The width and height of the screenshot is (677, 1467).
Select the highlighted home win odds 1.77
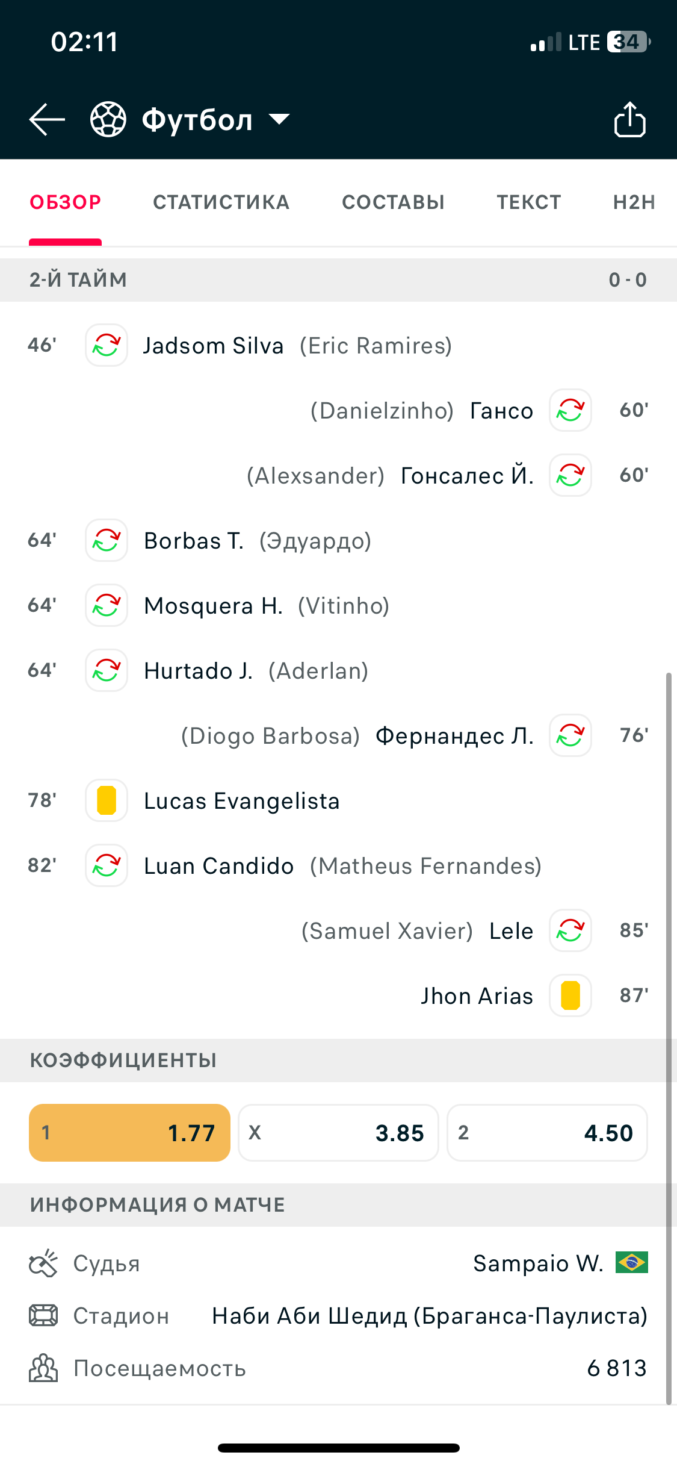pos(129,1133)
